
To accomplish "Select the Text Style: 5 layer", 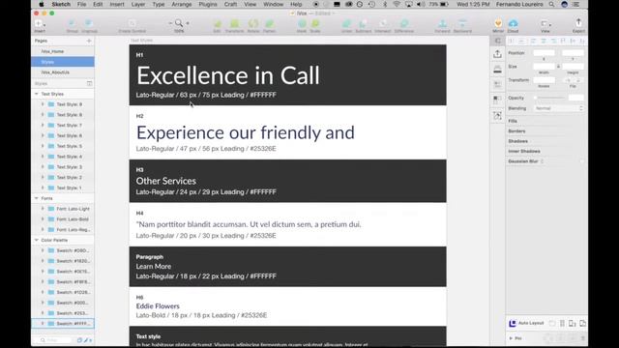I will (63, 146).
